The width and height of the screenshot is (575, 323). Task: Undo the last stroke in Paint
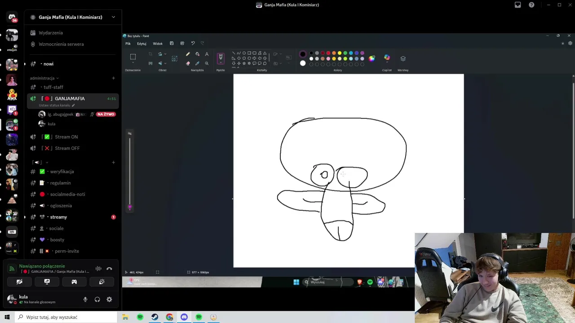tap(193, 44)
